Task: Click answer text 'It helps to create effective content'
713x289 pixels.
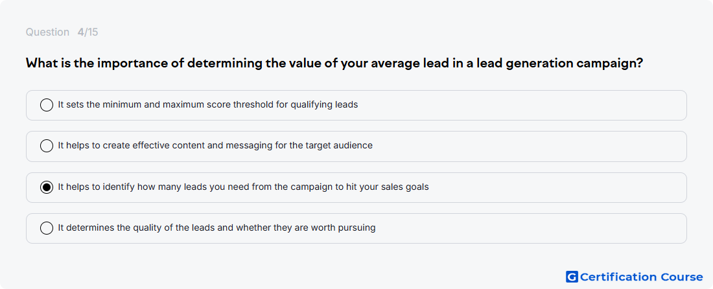Action: coord(215,145)
